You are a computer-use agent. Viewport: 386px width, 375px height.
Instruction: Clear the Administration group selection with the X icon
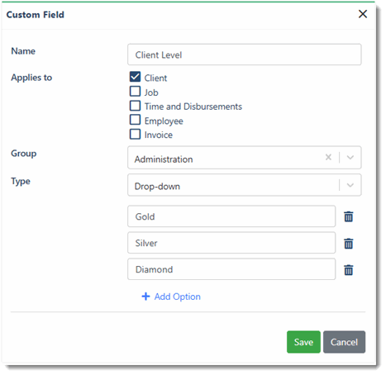click(328, 157)
